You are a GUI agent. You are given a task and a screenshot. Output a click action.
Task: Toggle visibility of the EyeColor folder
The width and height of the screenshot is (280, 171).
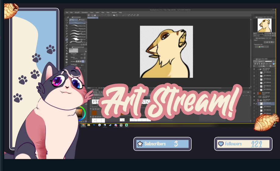pyautogui.click(x=254, y=97)
